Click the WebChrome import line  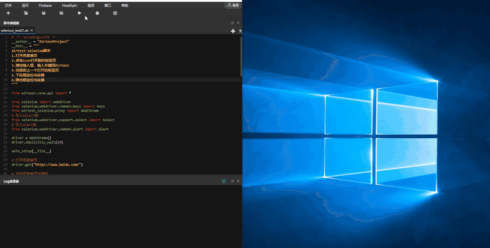[x=55, y=111]
